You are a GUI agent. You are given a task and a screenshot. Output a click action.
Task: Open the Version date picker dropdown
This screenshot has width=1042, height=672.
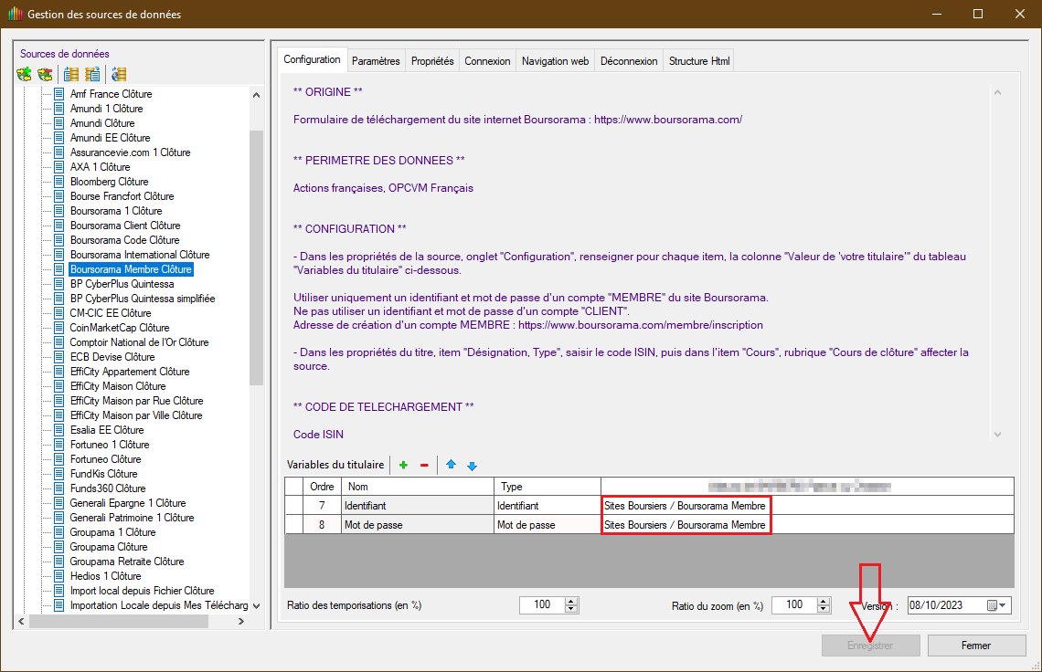[x=1003, y=605]
